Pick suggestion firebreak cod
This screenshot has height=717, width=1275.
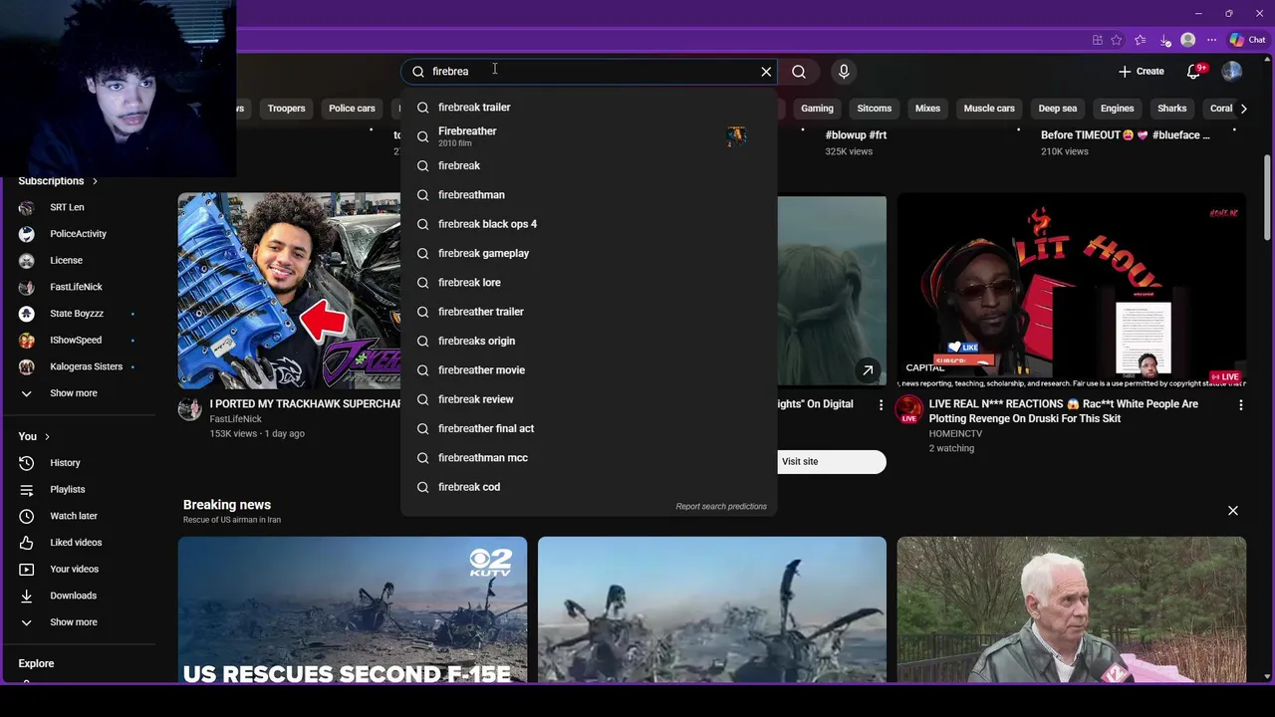pyautogui.click(x=589, y=487)
